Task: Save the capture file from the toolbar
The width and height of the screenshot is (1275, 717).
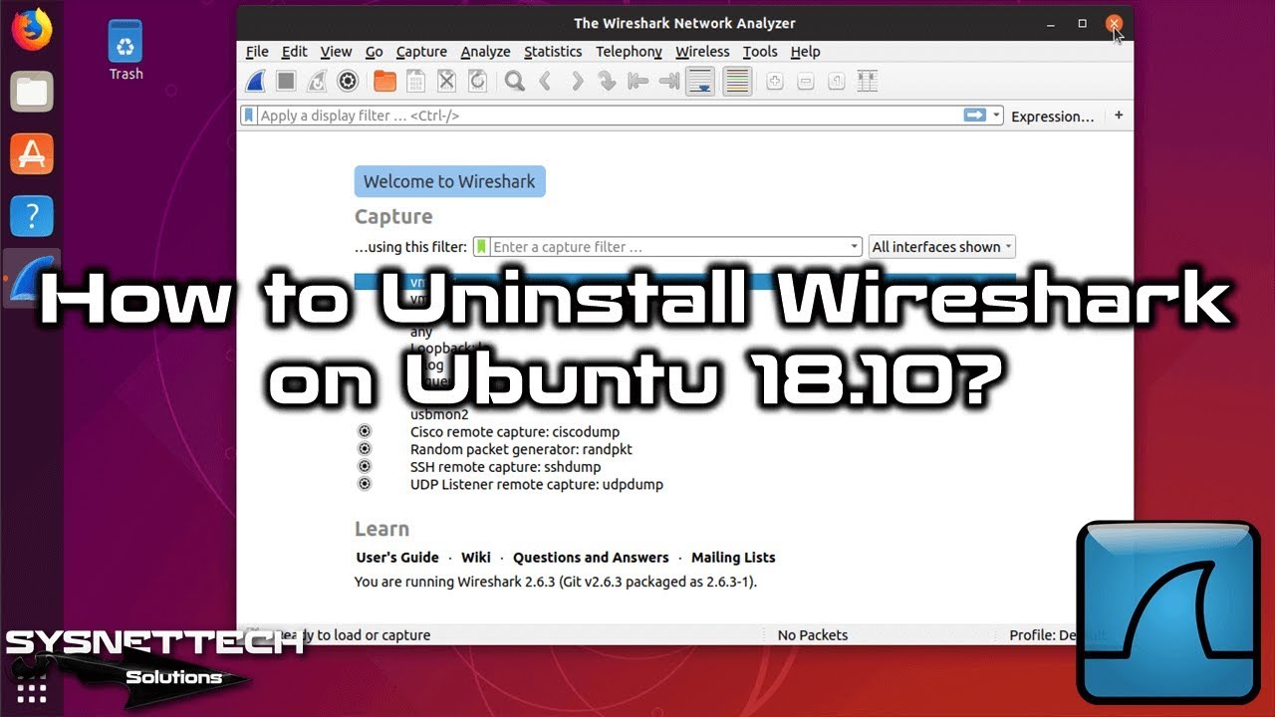Action: coord(415,81)
